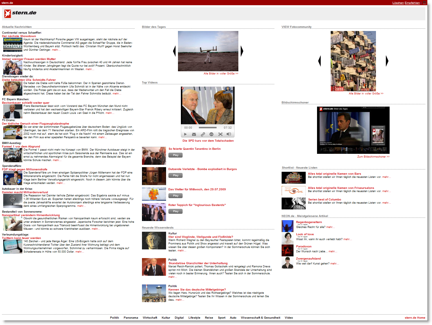Open the Tarantino in Berlin video thumbnail

click(154, 156)
